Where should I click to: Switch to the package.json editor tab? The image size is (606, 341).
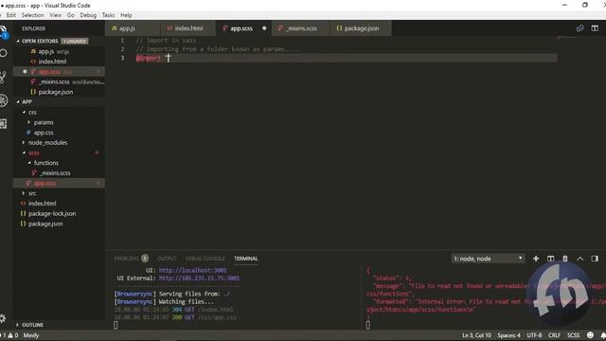(361, 28)
